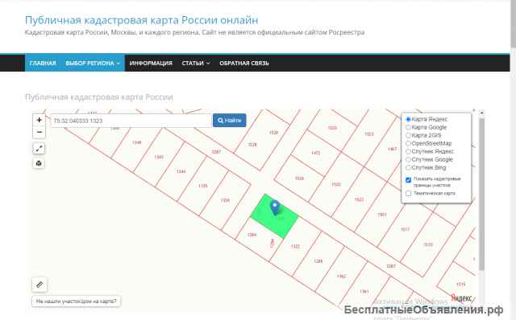Select Спутник Bing layer

click(409, 167)
